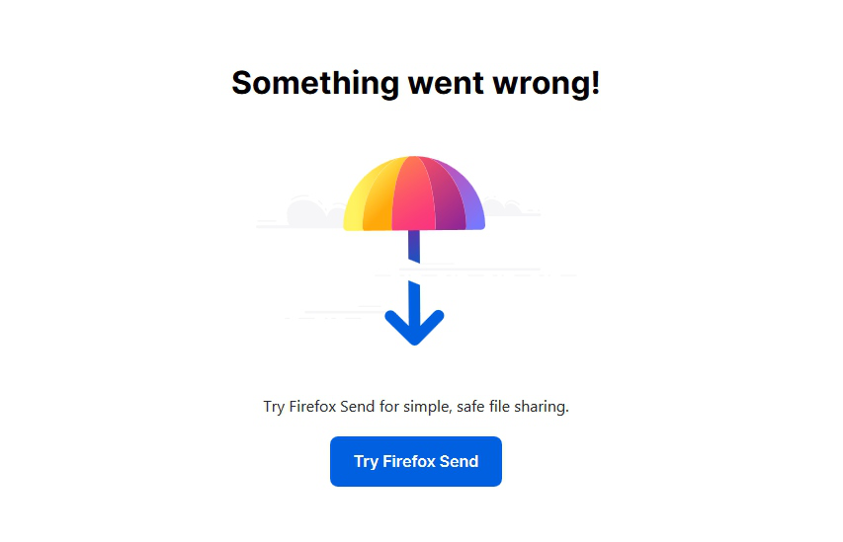Click the word "Try" in the description sentence
Screen dimensions: 843x542
(x=274, y=407)
